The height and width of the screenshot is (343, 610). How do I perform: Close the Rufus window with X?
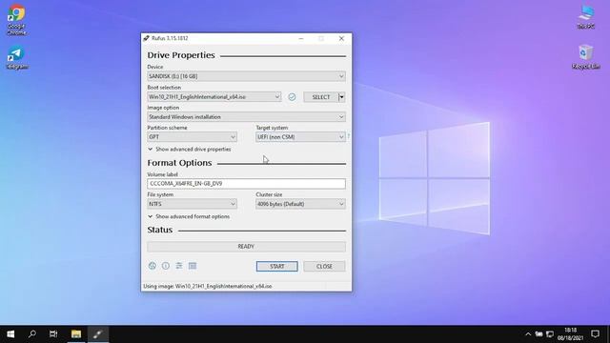tap(341, 38)
